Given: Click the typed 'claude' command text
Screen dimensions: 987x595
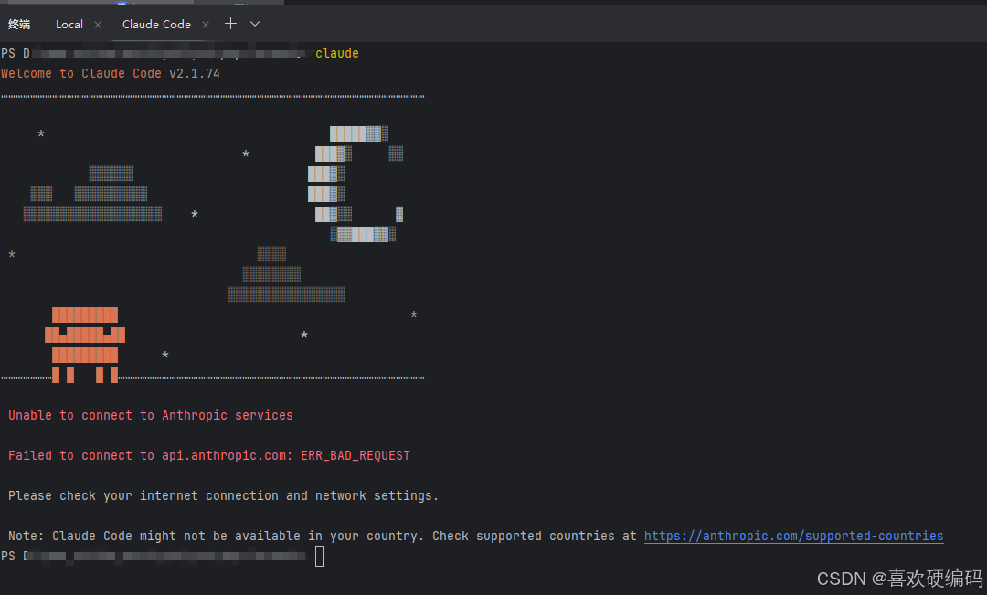Looking at the screenshot, I should (336, 54).
